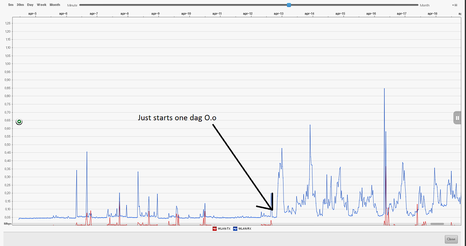
Task: Click the Month label at slider end
Action: (x=425, y=5)
